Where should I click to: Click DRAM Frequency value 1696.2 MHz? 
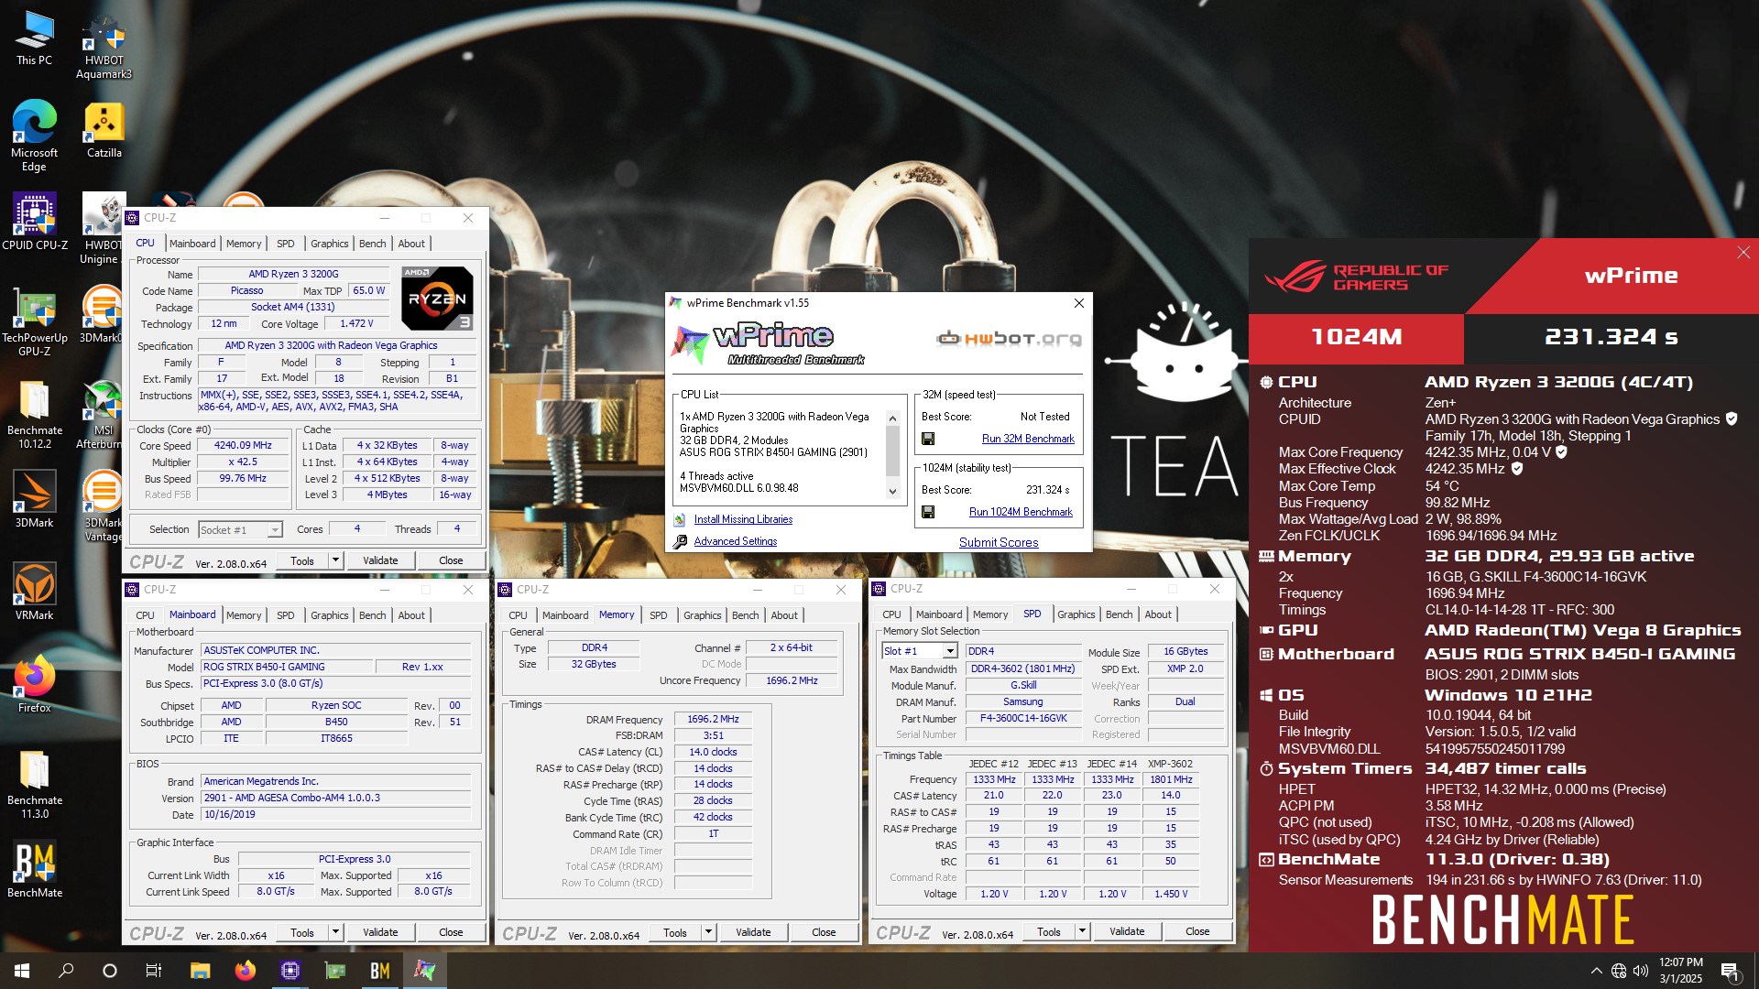[x=713, y=719]
